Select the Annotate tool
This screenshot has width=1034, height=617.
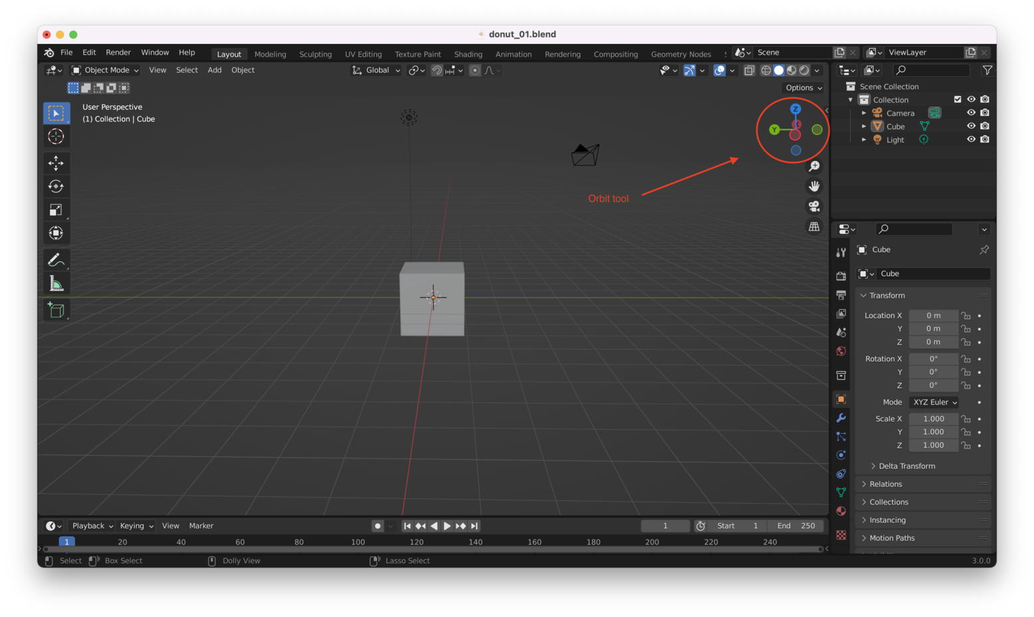[x=57, y=259]
